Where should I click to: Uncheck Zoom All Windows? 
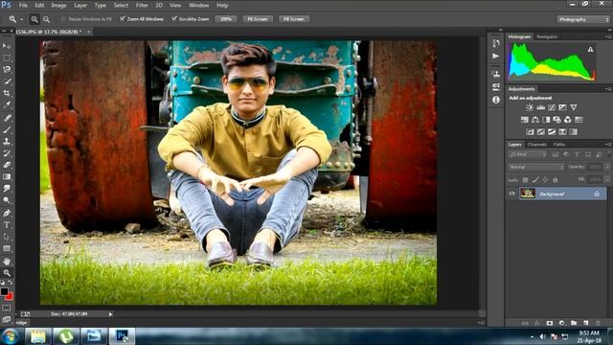[123, 19]
